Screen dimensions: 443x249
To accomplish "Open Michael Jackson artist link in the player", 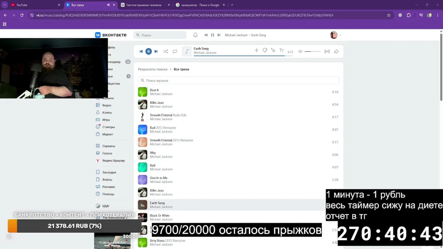I will click(x=205, y=53).
